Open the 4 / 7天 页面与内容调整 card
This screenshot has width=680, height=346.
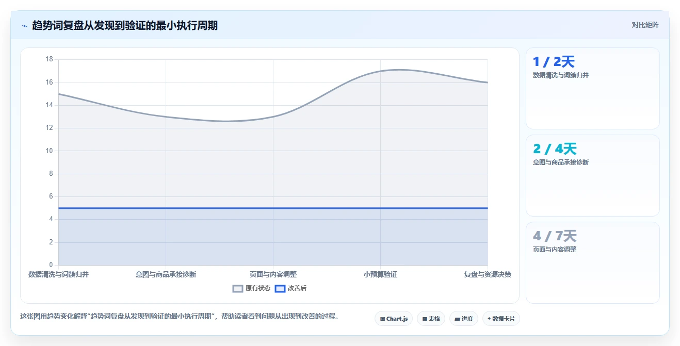pos(593,262)
